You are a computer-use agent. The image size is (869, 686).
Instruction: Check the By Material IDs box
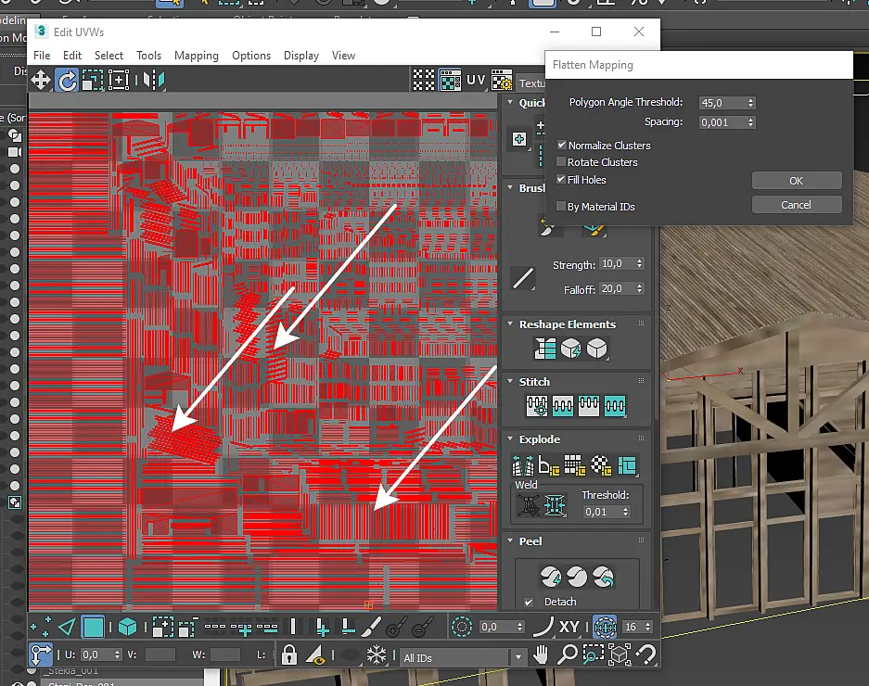(x=561, y=206)
